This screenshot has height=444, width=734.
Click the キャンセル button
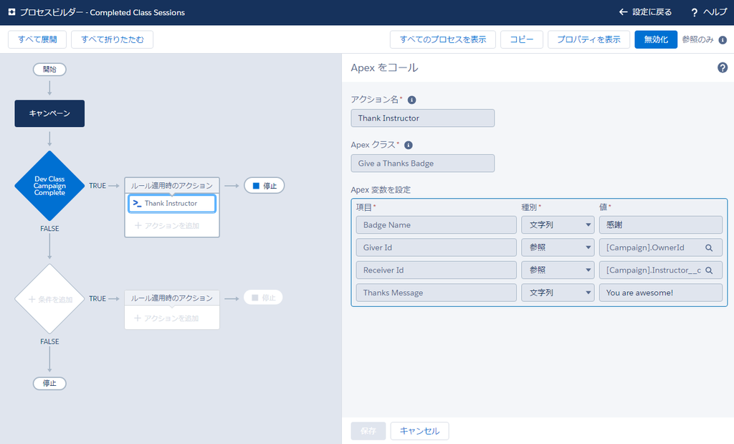[x=419, y=431]
